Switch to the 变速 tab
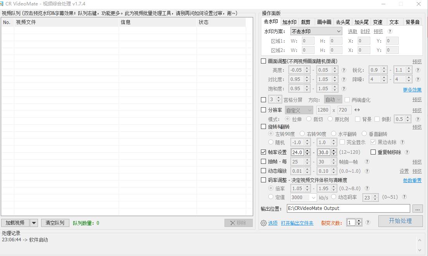428x256 pixels. (378, 22)
